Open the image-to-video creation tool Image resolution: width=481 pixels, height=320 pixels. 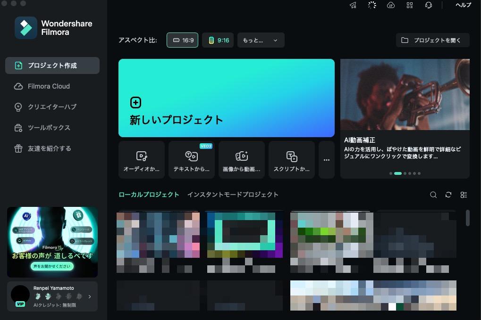241,159
